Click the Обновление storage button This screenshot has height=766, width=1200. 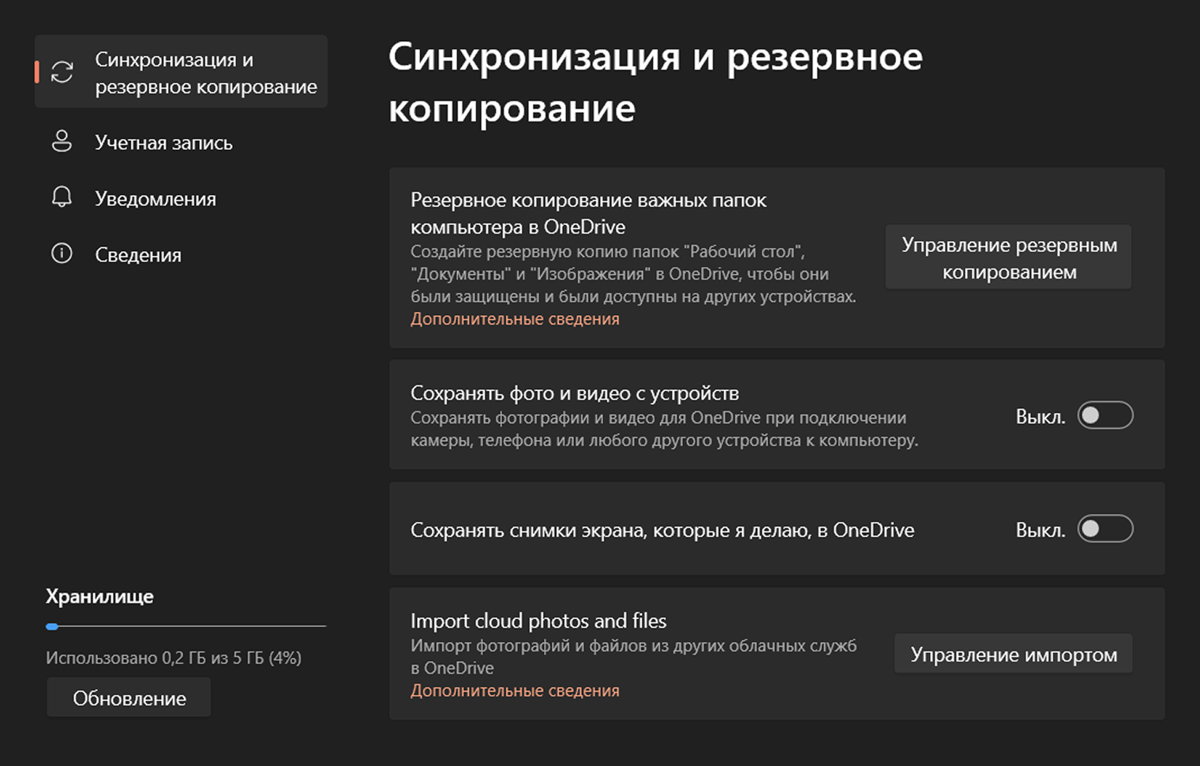tap(129, 697)
